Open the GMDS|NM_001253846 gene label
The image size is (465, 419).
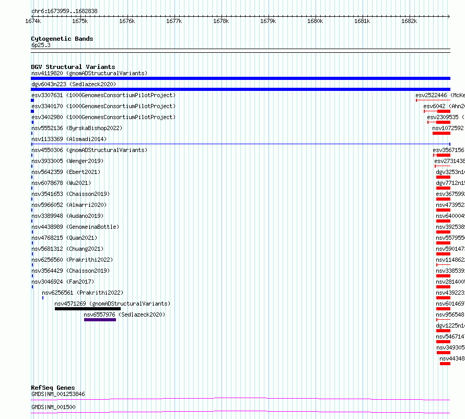[x=58, y=394]
